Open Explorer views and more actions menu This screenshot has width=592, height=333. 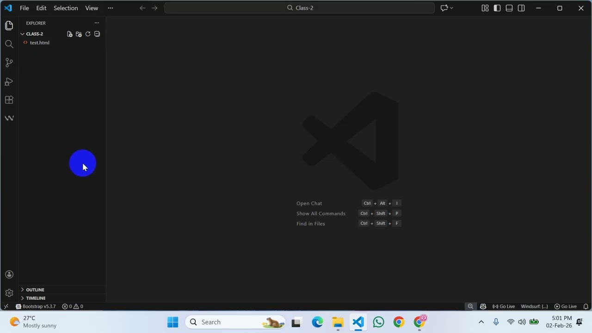tap(97, 23)
